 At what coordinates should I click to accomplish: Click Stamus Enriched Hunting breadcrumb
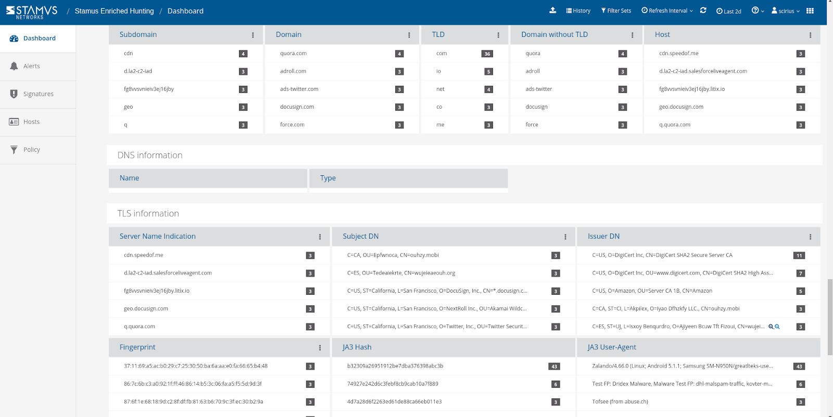tap(114, 11)
